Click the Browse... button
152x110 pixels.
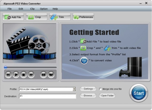88,96
